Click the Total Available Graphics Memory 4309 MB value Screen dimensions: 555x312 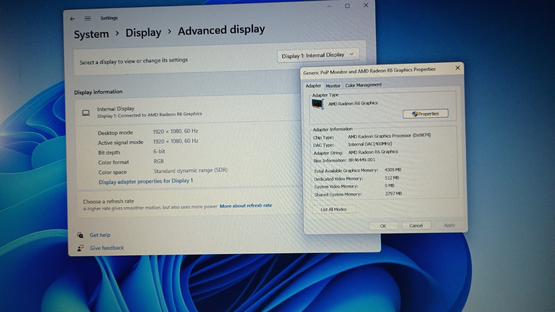point(393,170)
